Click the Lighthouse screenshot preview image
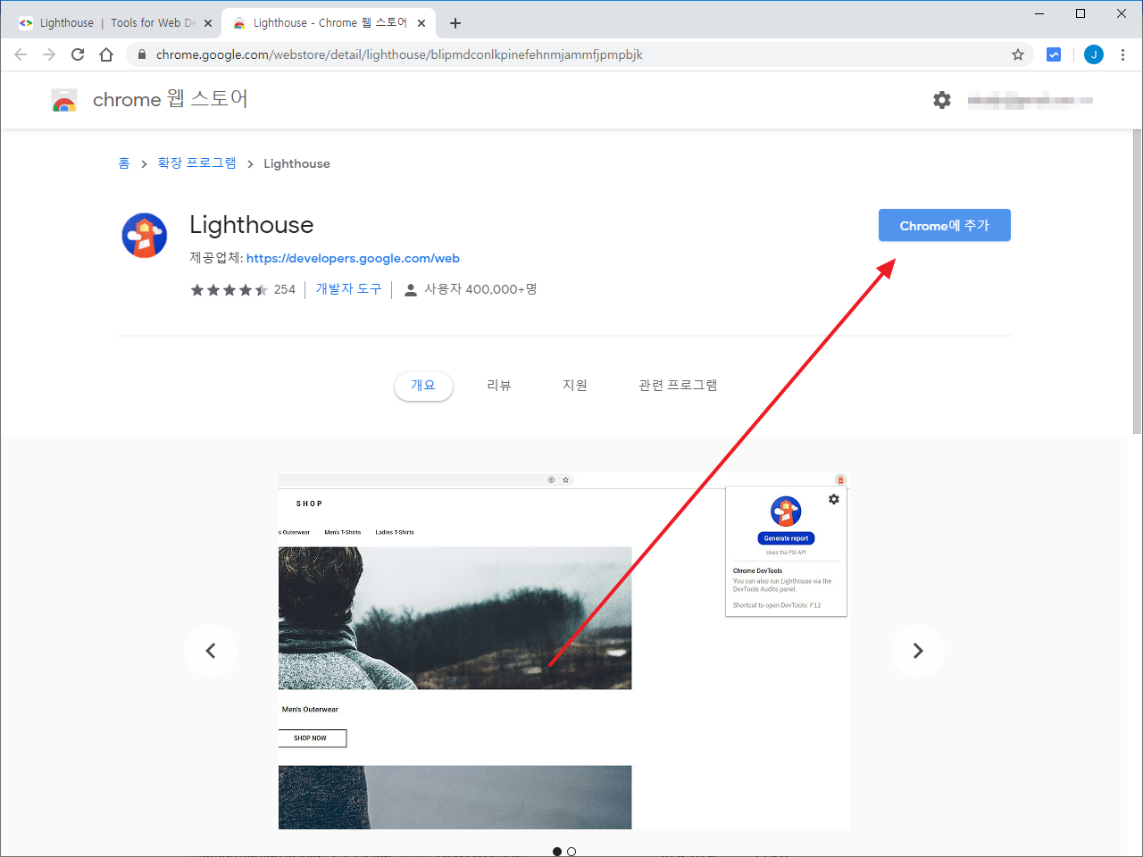 coord(564,651)
